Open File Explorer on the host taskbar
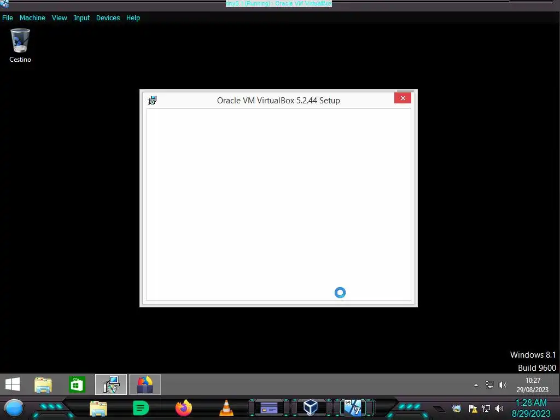Screen dimensions: 560x420 (x=98, y=408)
